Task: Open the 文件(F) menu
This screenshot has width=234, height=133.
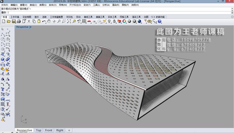Action: click(x=5, y=5)
